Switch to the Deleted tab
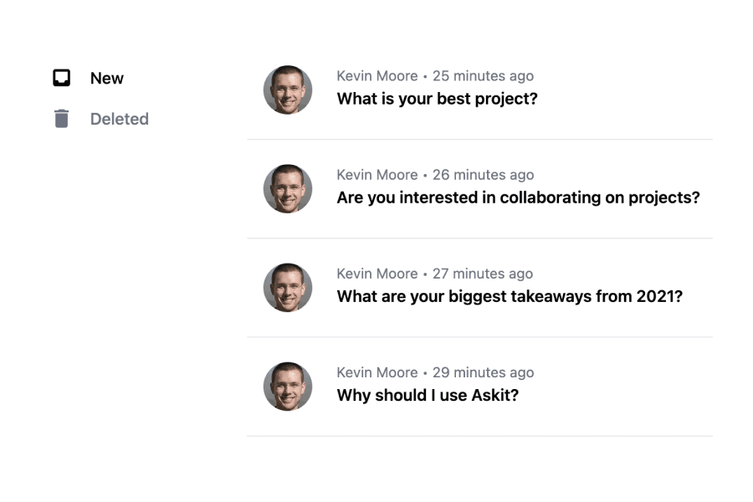This screenshot has height=502, width=753. point(119,119)
